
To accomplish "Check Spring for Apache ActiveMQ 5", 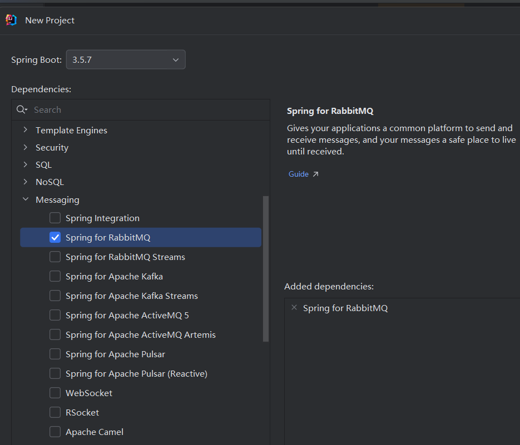I will coord(55,315).
